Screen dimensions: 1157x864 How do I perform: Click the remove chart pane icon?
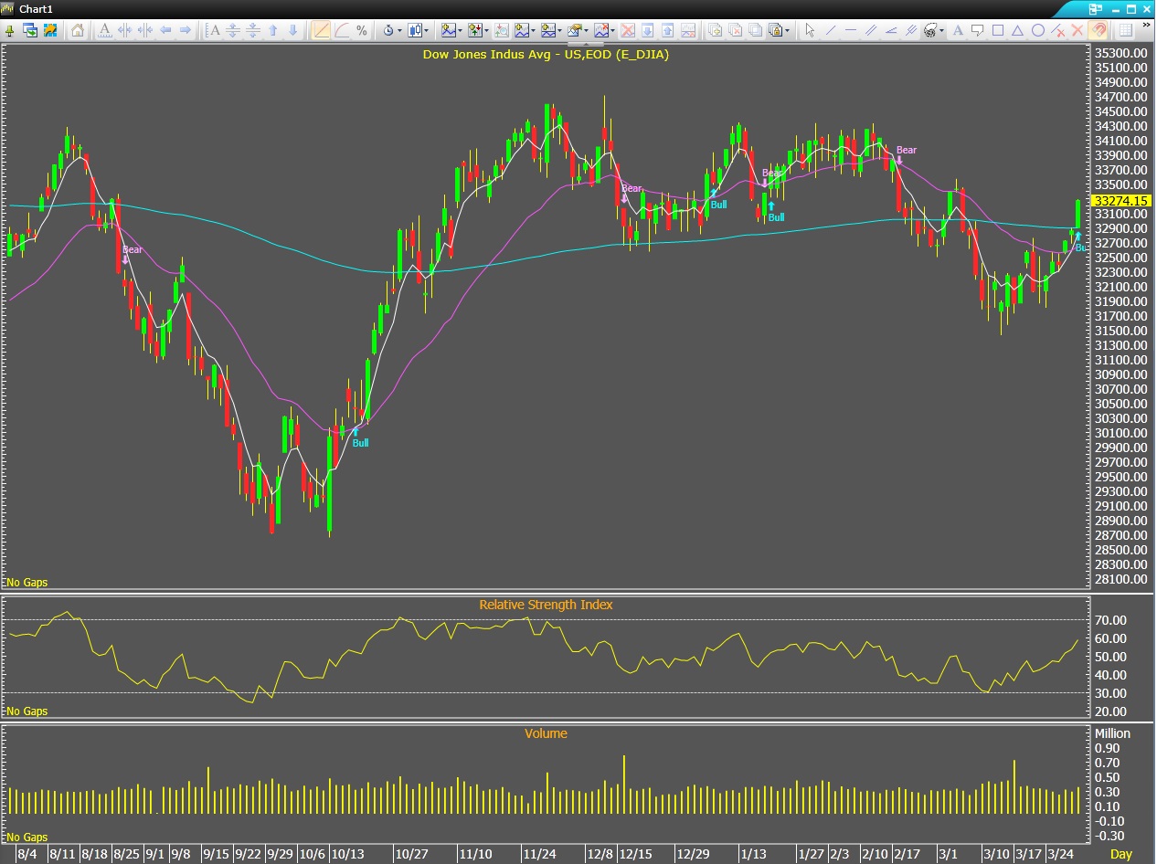(687, 30)
